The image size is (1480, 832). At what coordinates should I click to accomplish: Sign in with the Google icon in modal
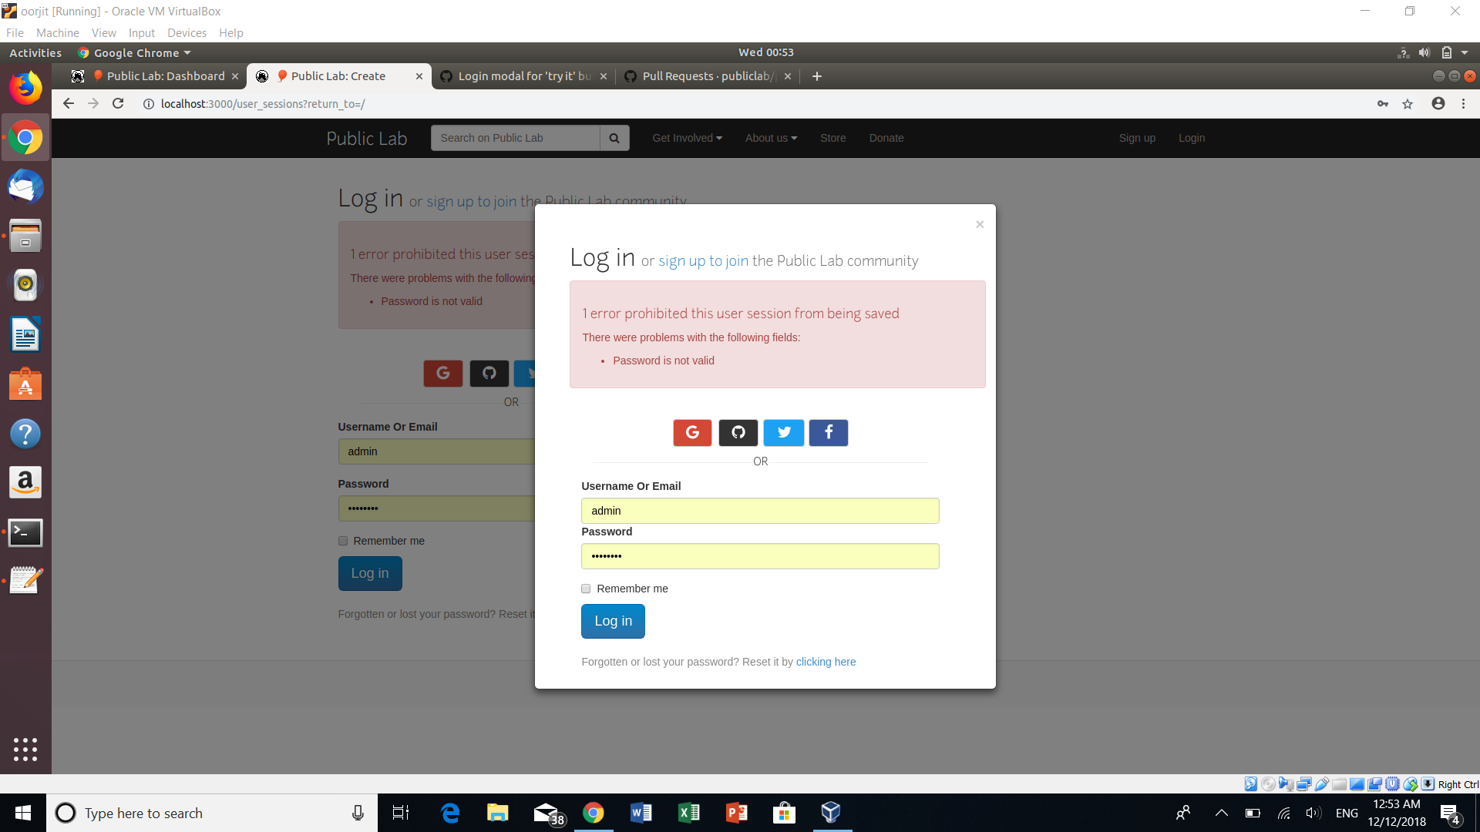[x=691, y=433]
